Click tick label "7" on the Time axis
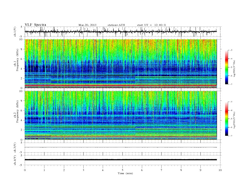Screen dimensions: 248x191 pos(162,170)
